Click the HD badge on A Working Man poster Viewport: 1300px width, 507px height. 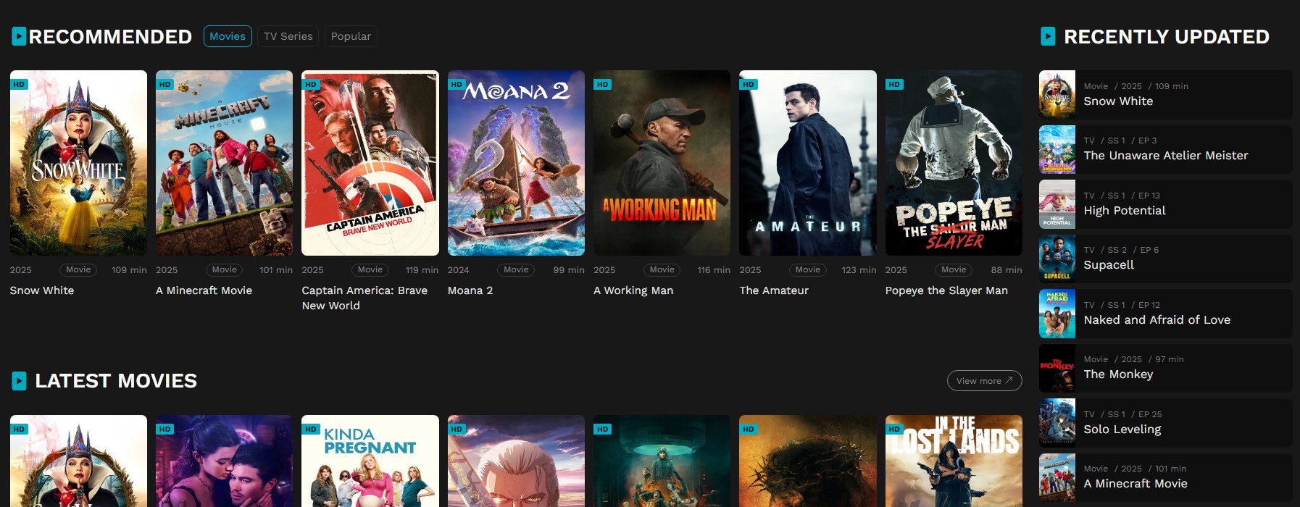point(602,84)
